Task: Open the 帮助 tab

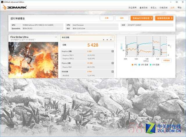Action: [x=180, y=8]
